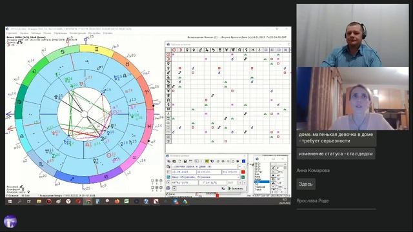Click the taskbar search magnifier icon

pos(19,202)
